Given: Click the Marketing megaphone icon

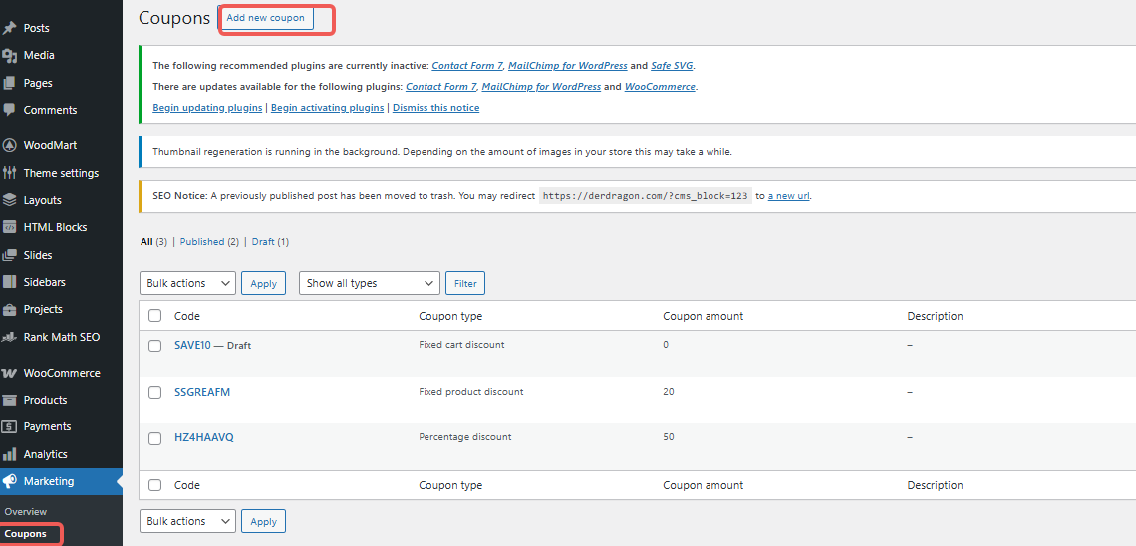Looking at the screenshot, I should (x=9, y=481).
